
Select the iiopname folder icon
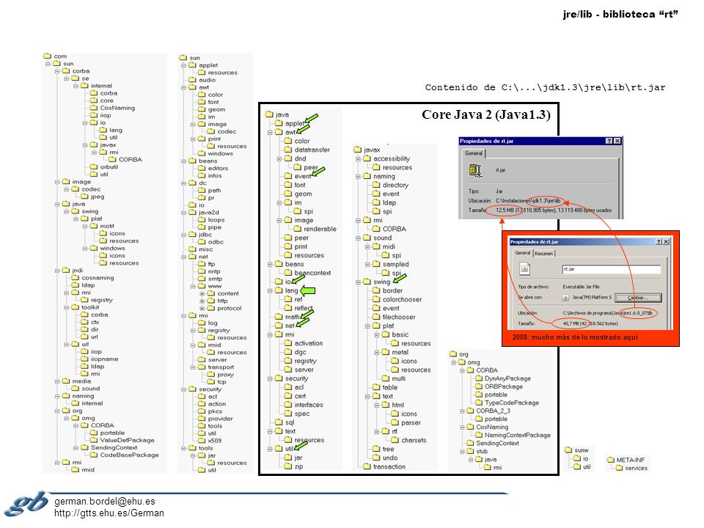[84, 359]
